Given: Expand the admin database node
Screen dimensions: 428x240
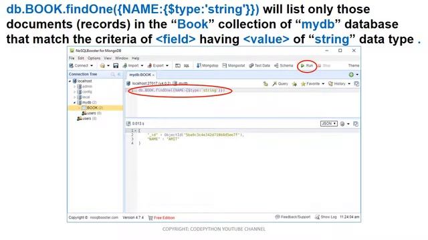Looking at the screenshot, I should click(x=74, y=87).
